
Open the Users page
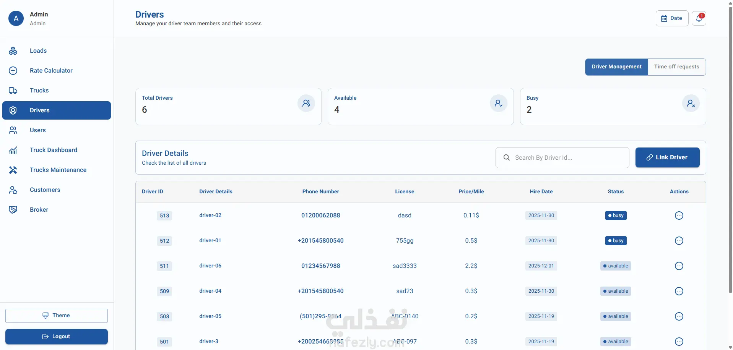[57, 130]
